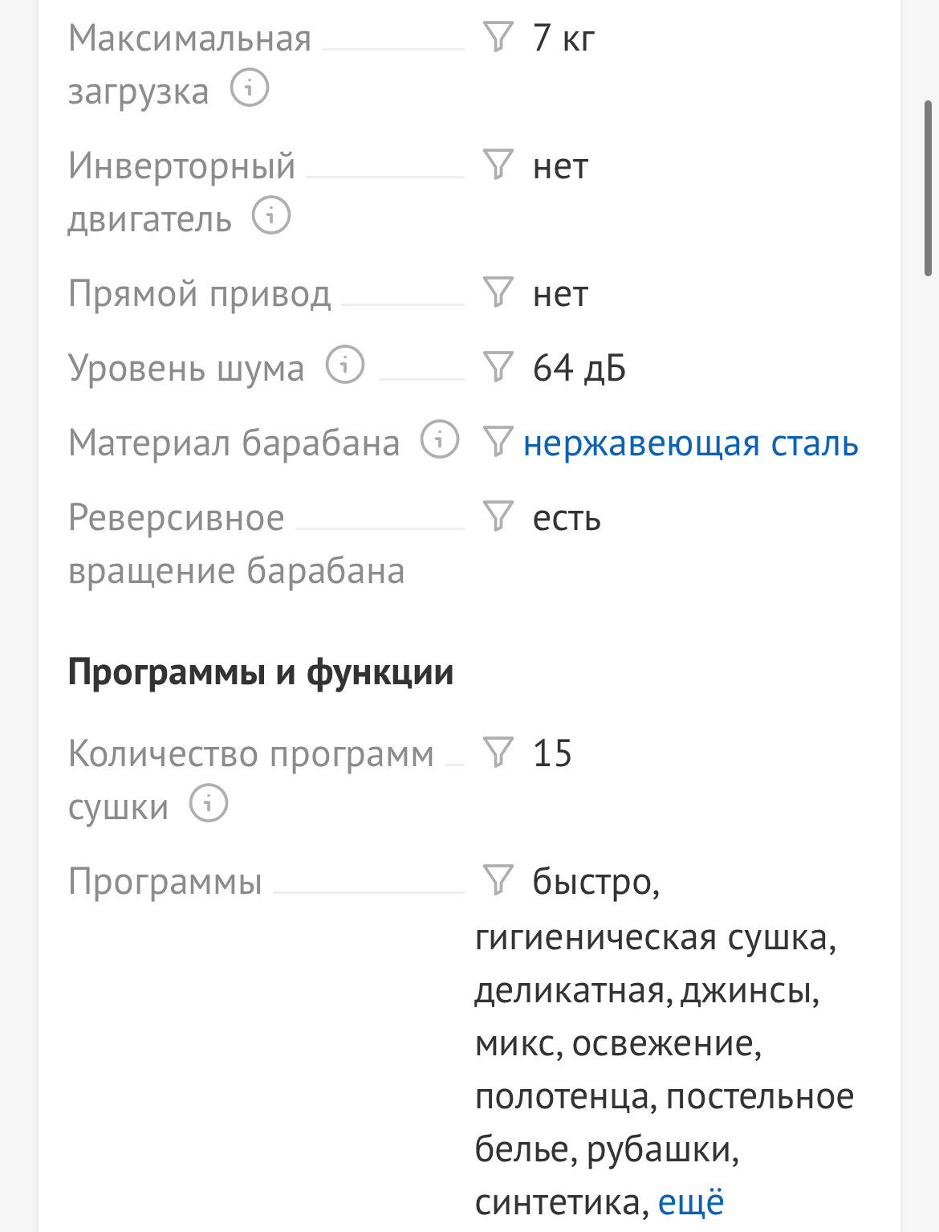Filter by Программы list
The height and width of the screenshot is (1232, 939).
click(498, 880)
